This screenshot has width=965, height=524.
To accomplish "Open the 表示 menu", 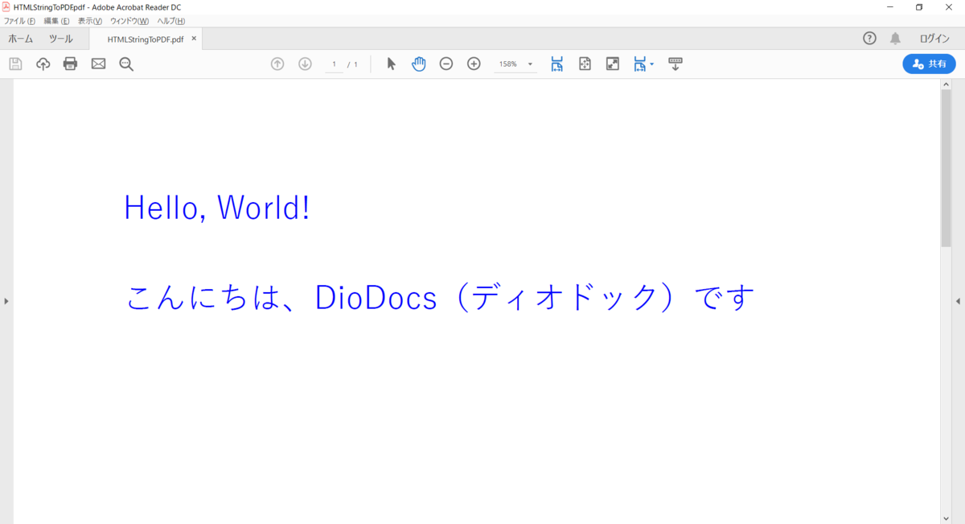I will pyautogui.click(x=90, y=21).
